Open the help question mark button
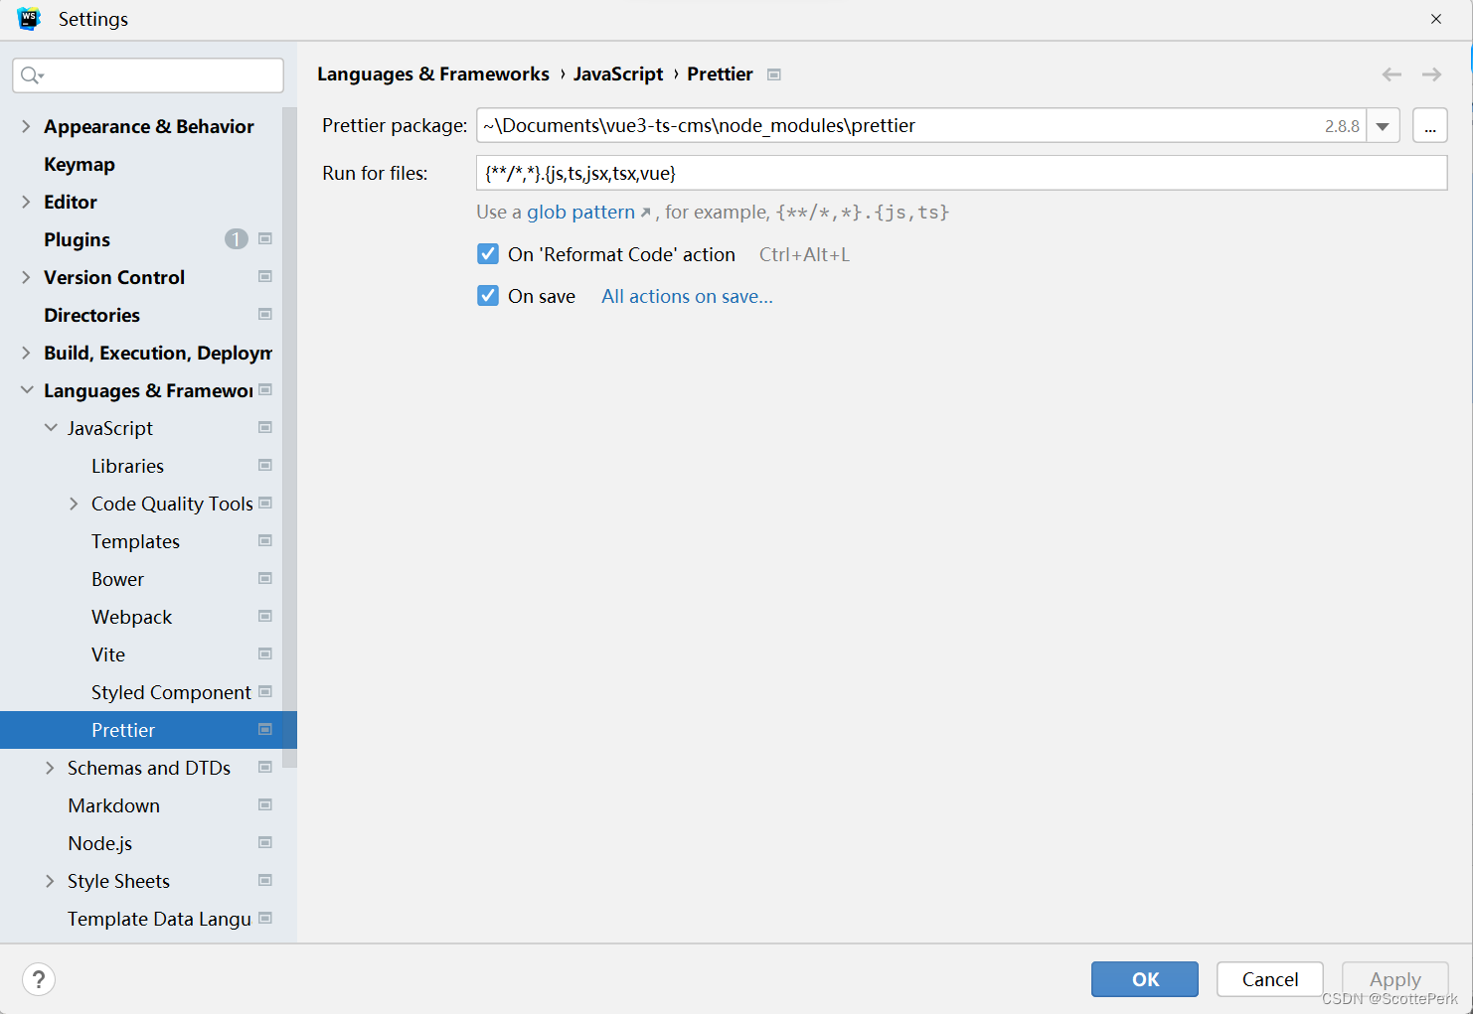The image size is (1473, 1014). [x=39, y=979]
